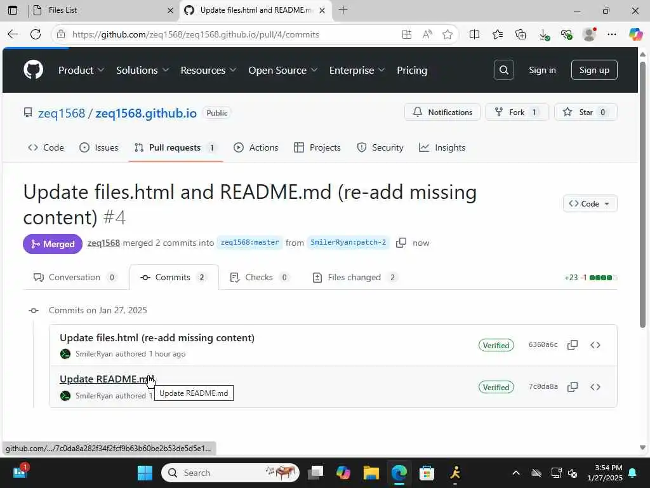Open the Insights tab
Screen dimensions: 650x488
[442, 147]
